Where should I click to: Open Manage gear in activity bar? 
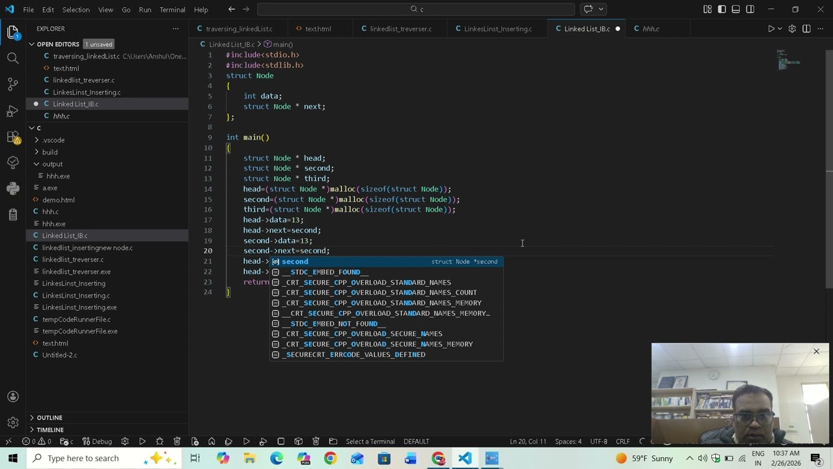(12, 423)
